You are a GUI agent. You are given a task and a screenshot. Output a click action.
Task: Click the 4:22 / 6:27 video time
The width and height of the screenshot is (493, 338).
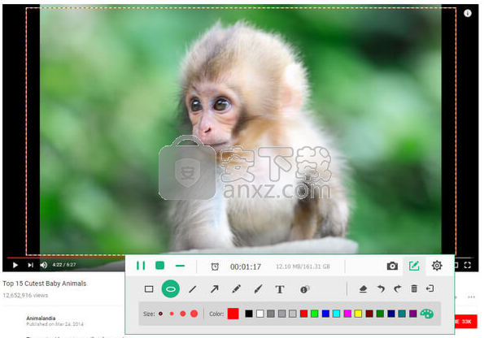pyautogui.click(x=64, y=265)
